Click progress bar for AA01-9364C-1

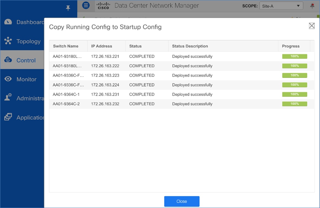(x=294, y=94)
